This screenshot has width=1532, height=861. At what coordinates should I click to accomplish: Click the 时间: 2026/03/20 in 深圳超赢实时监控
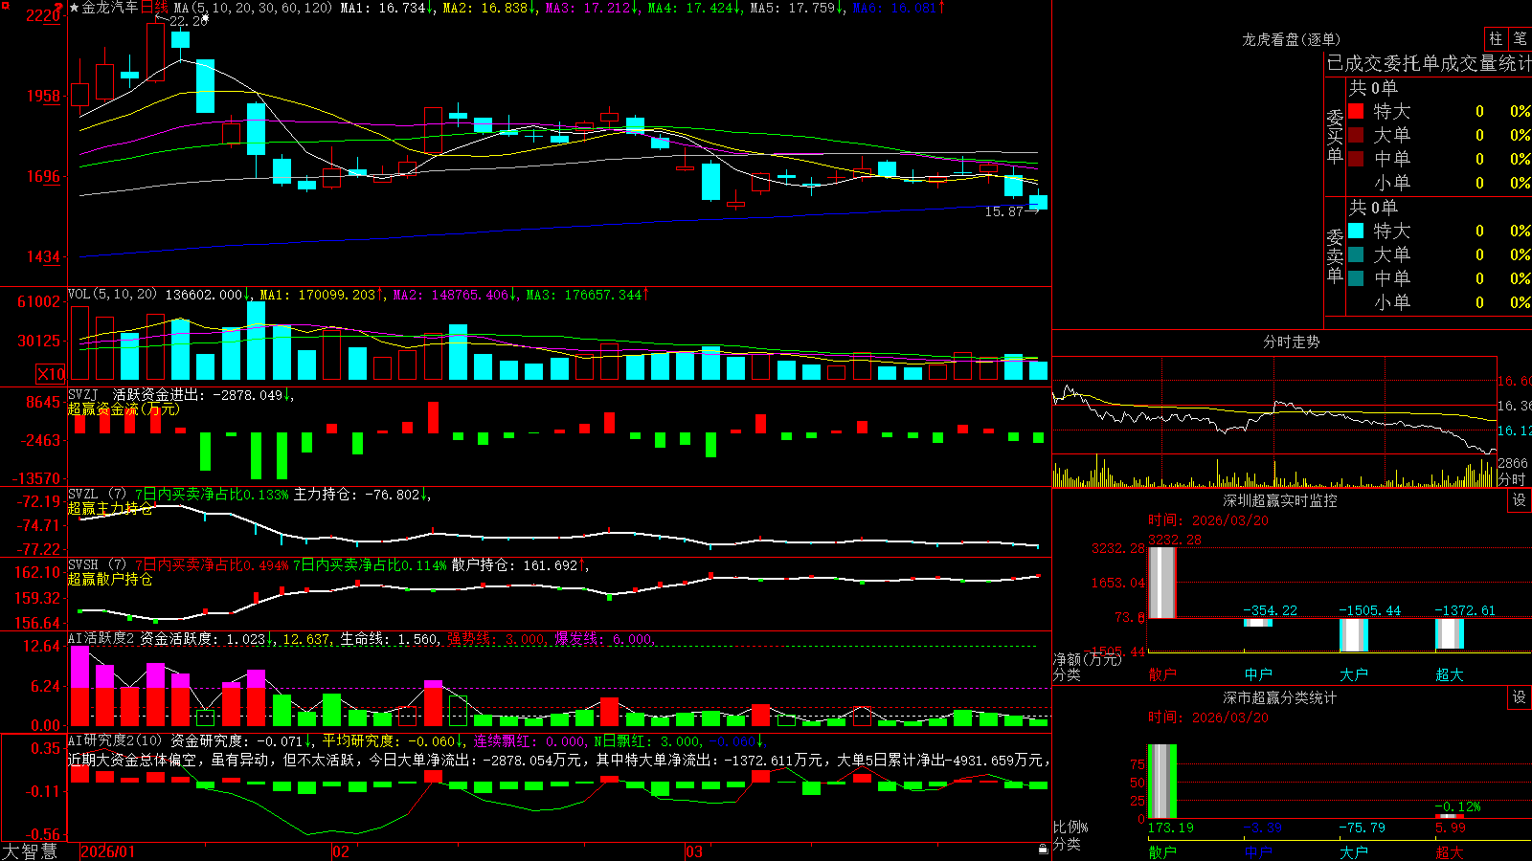tap(1208, 520)
